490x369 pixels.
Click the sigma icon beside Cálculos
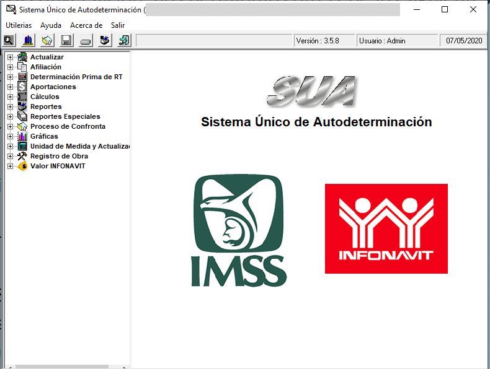point(22,97)
